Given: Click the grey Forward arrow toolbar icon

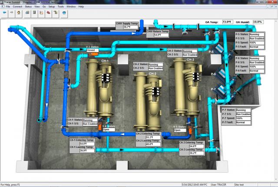Looking at the screenshot, I should 11,13.
